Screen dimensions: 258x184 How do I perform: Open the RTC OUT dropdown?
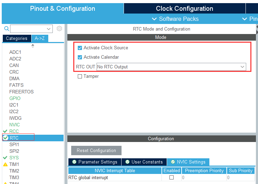[x=171, y=67]
